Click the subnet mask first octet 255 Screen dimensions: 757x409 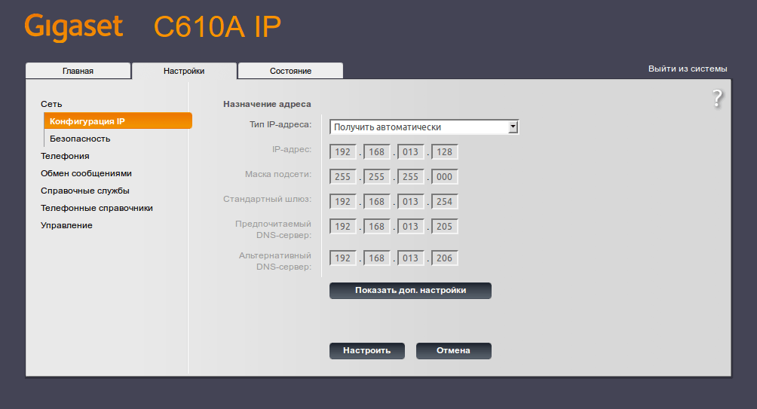pos(343,176)
